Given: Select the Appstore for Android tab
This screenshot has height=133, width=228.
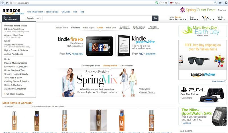Looking at the screenshot, I should pos(125,28).
